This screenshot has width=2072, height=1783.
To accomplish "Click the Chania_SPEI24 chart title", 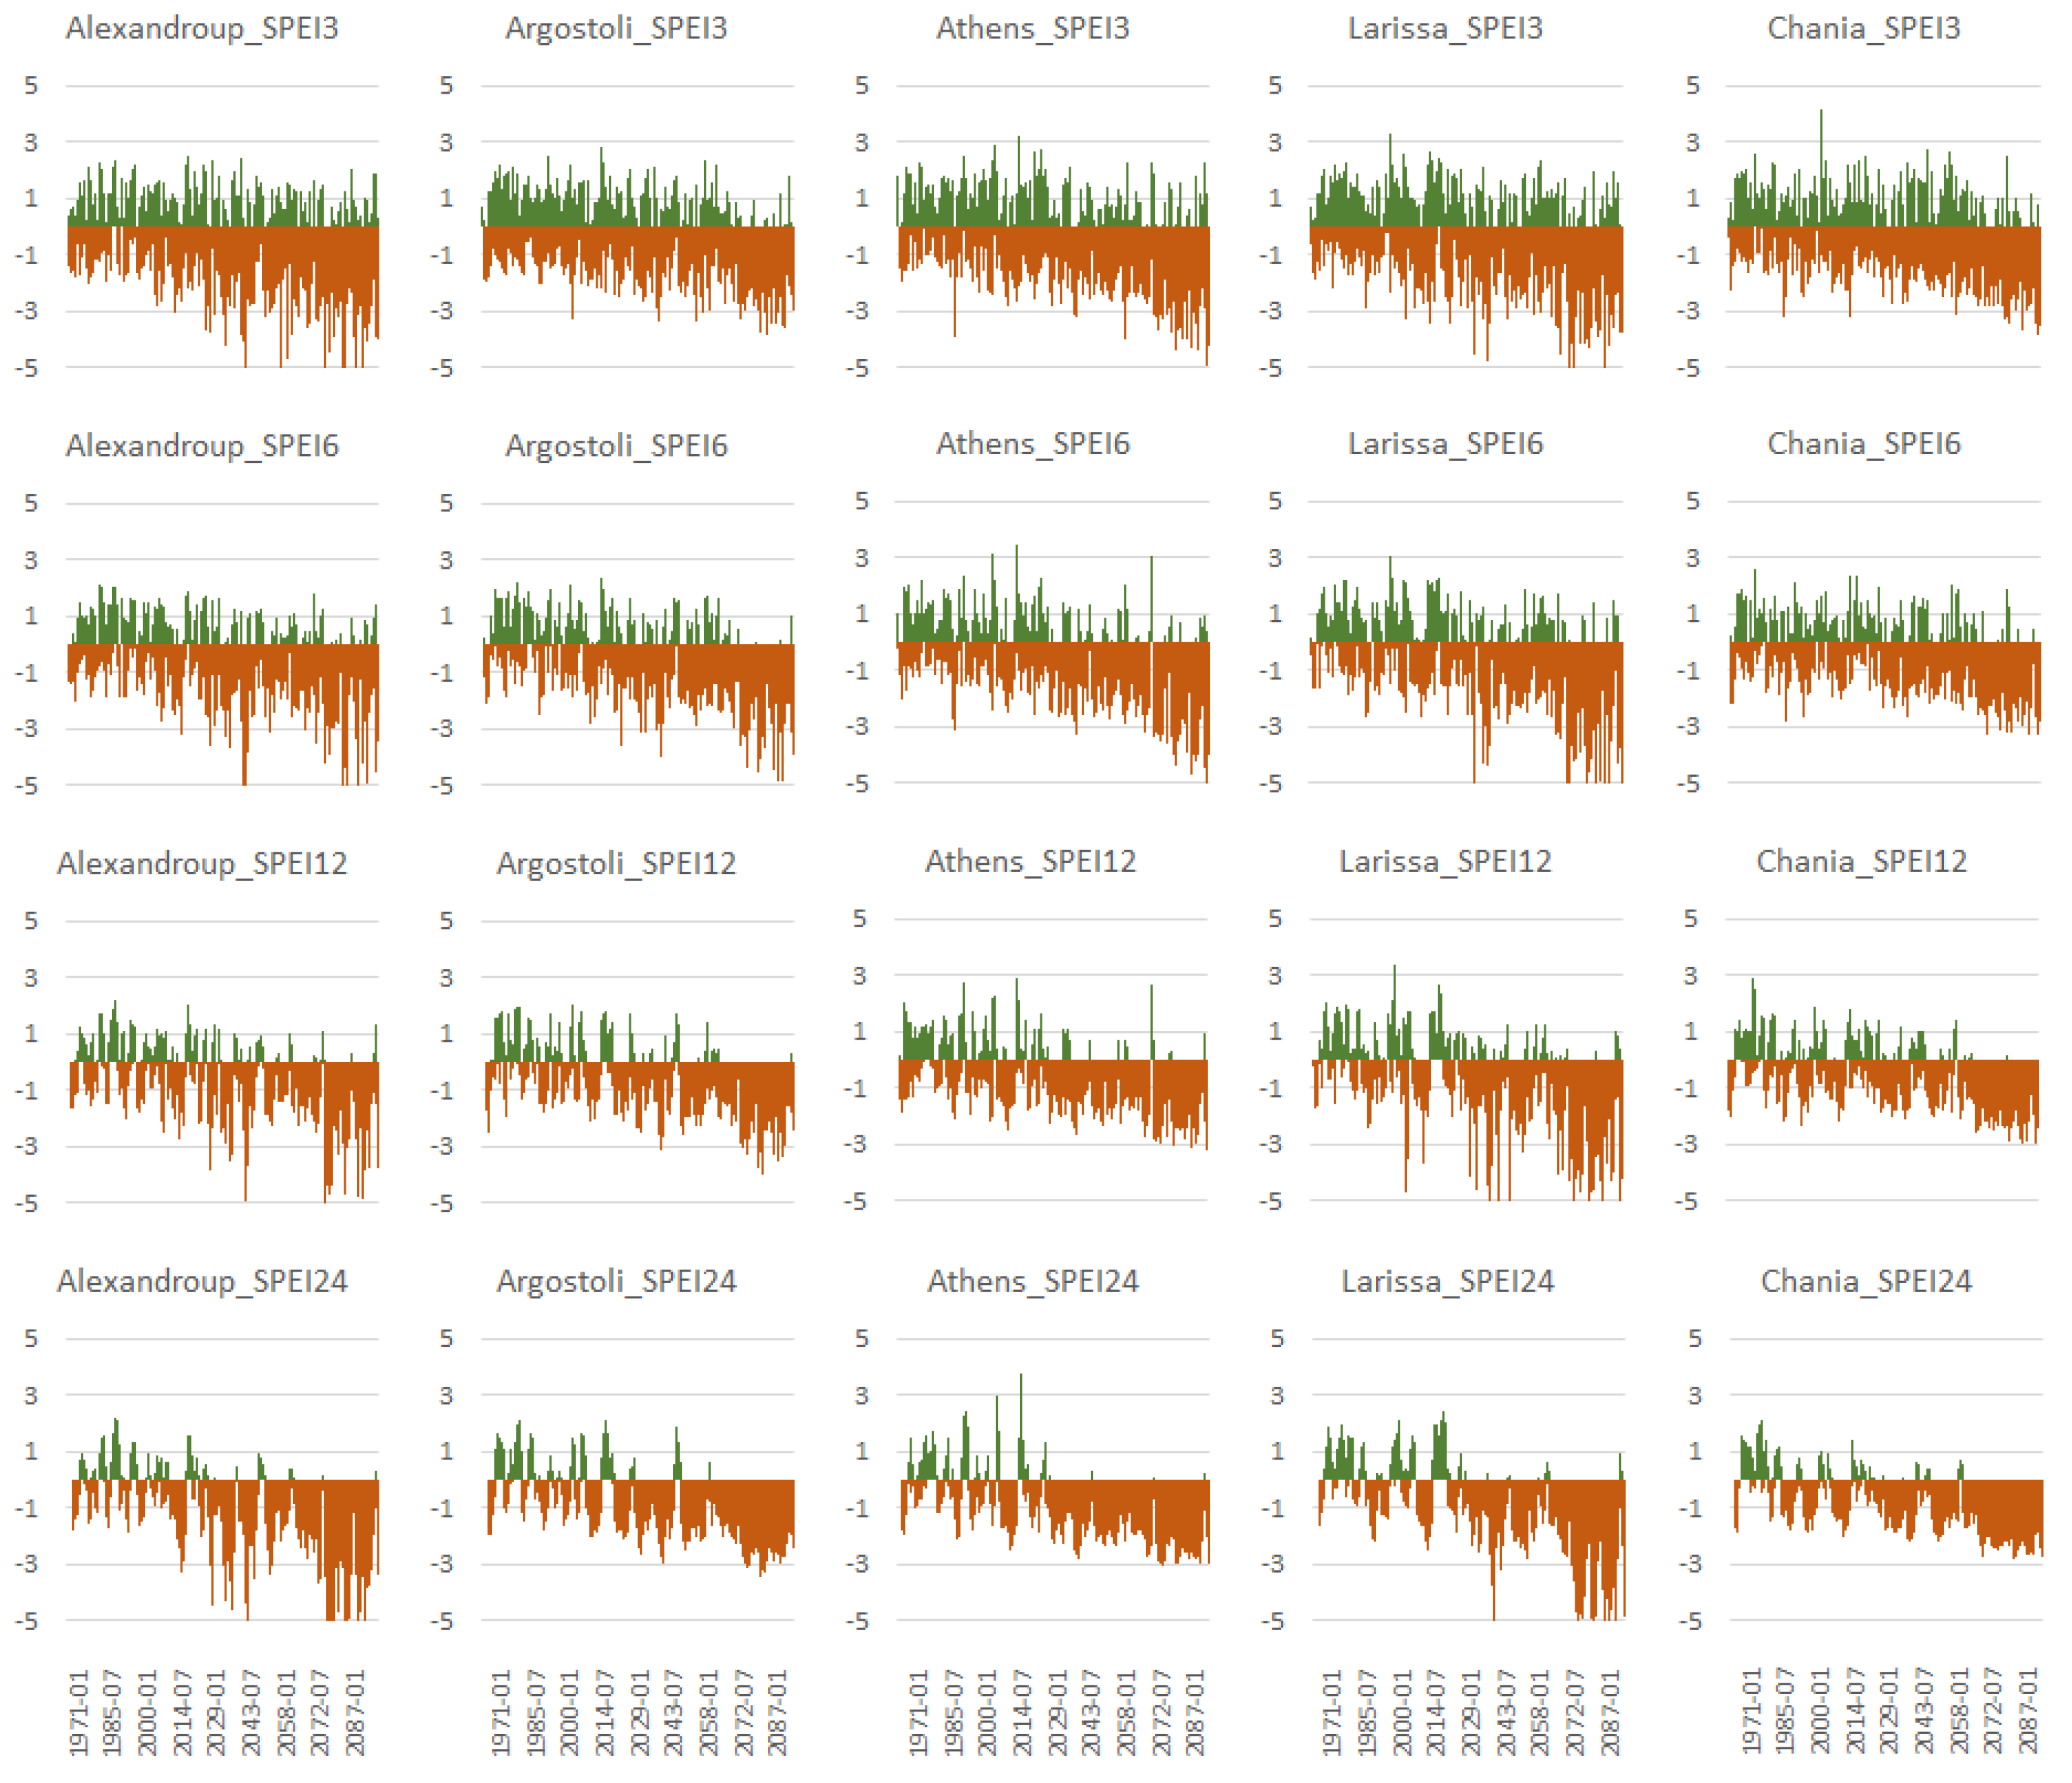I will [1865, 1281].
